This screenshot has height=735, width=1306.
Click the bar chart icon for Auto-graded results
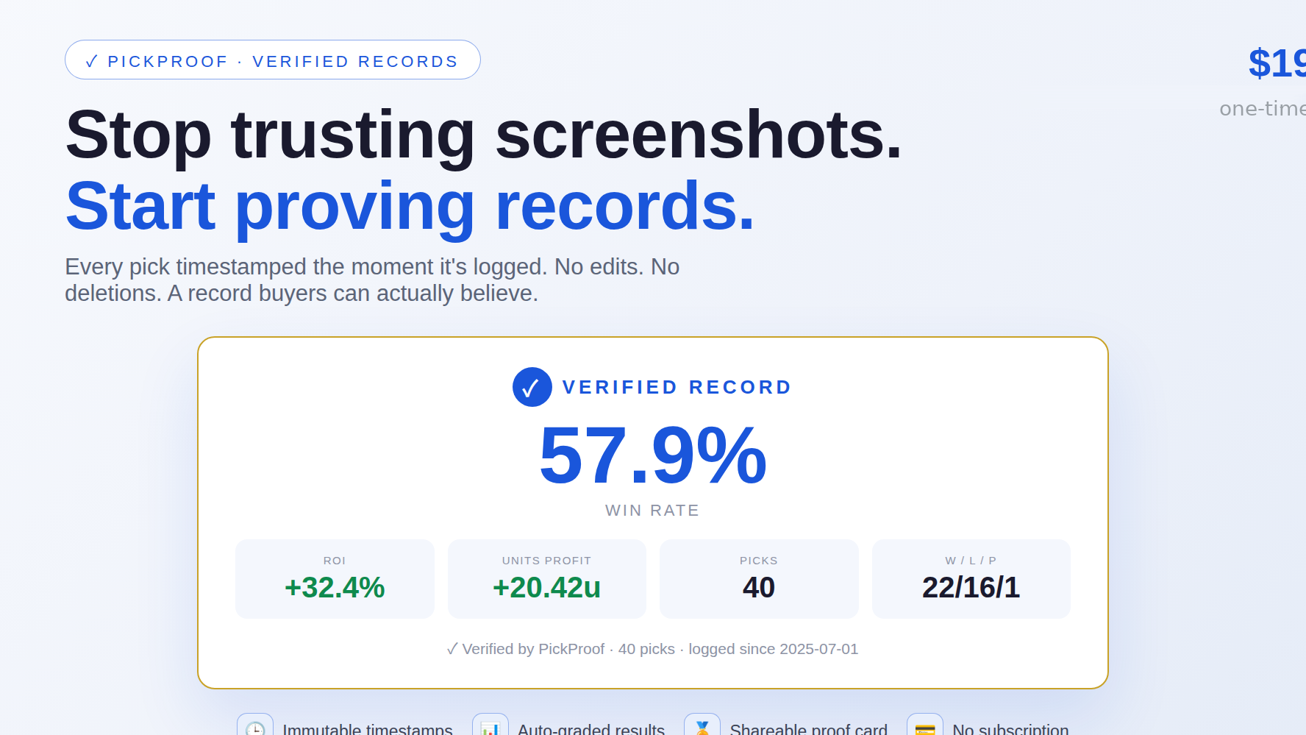(490, 725)
